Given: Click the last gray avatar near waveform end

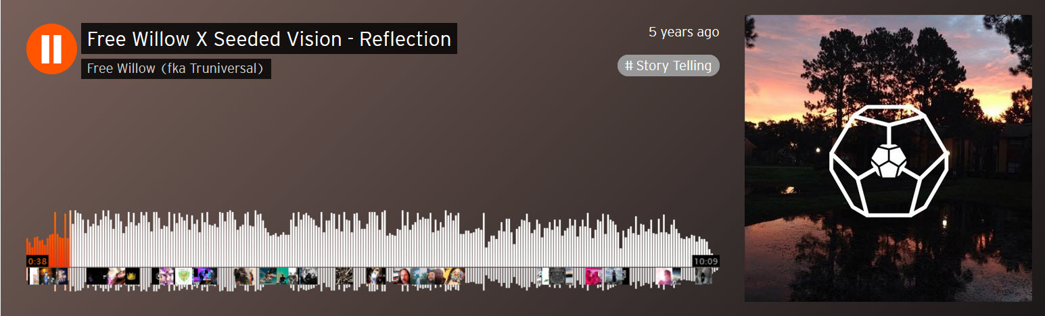Looking at the screenshot, I should tap(704, 276).
